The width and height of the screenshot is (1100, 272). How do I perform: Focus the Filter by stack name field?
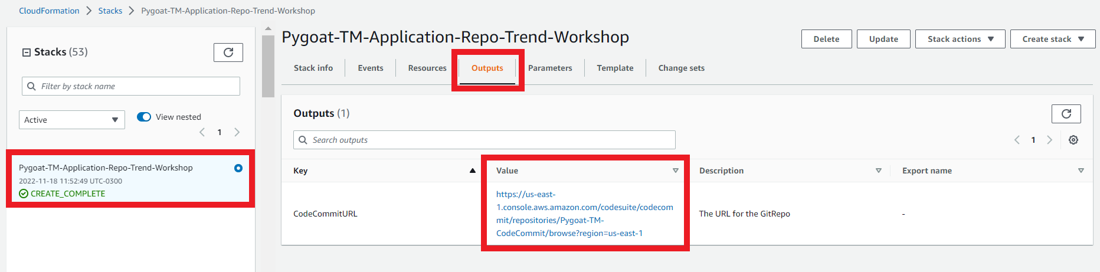point(131,86)
